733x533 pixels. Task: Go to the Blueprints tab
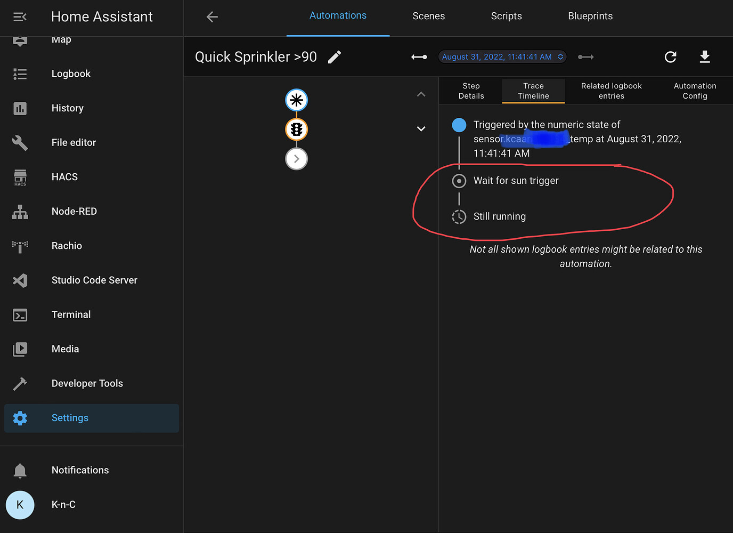click(590, 16)
